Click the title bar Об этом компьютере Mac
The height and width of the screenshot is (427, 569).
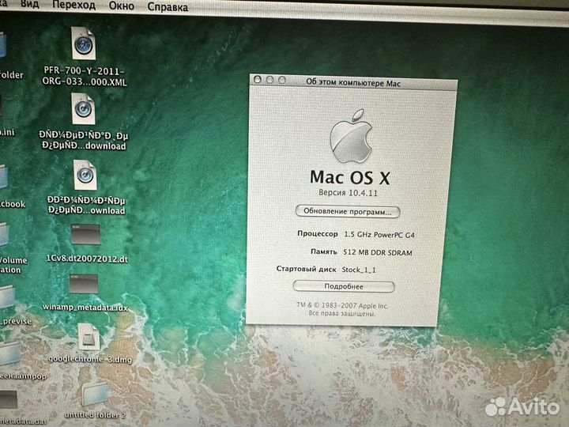point(353,83)
